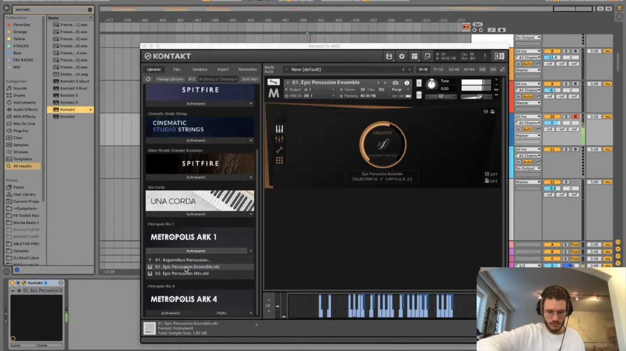The image size is (626, 351).
Task: Open Kontakt workspace layout icon
Action: click(x=414, y=56)
